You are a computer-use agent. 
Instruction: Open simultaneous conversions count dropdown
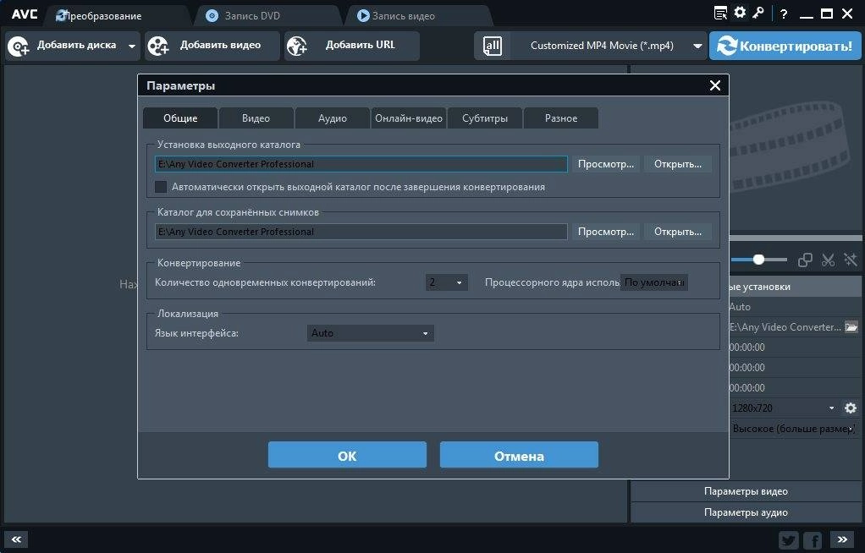click(x=446, y=282)
